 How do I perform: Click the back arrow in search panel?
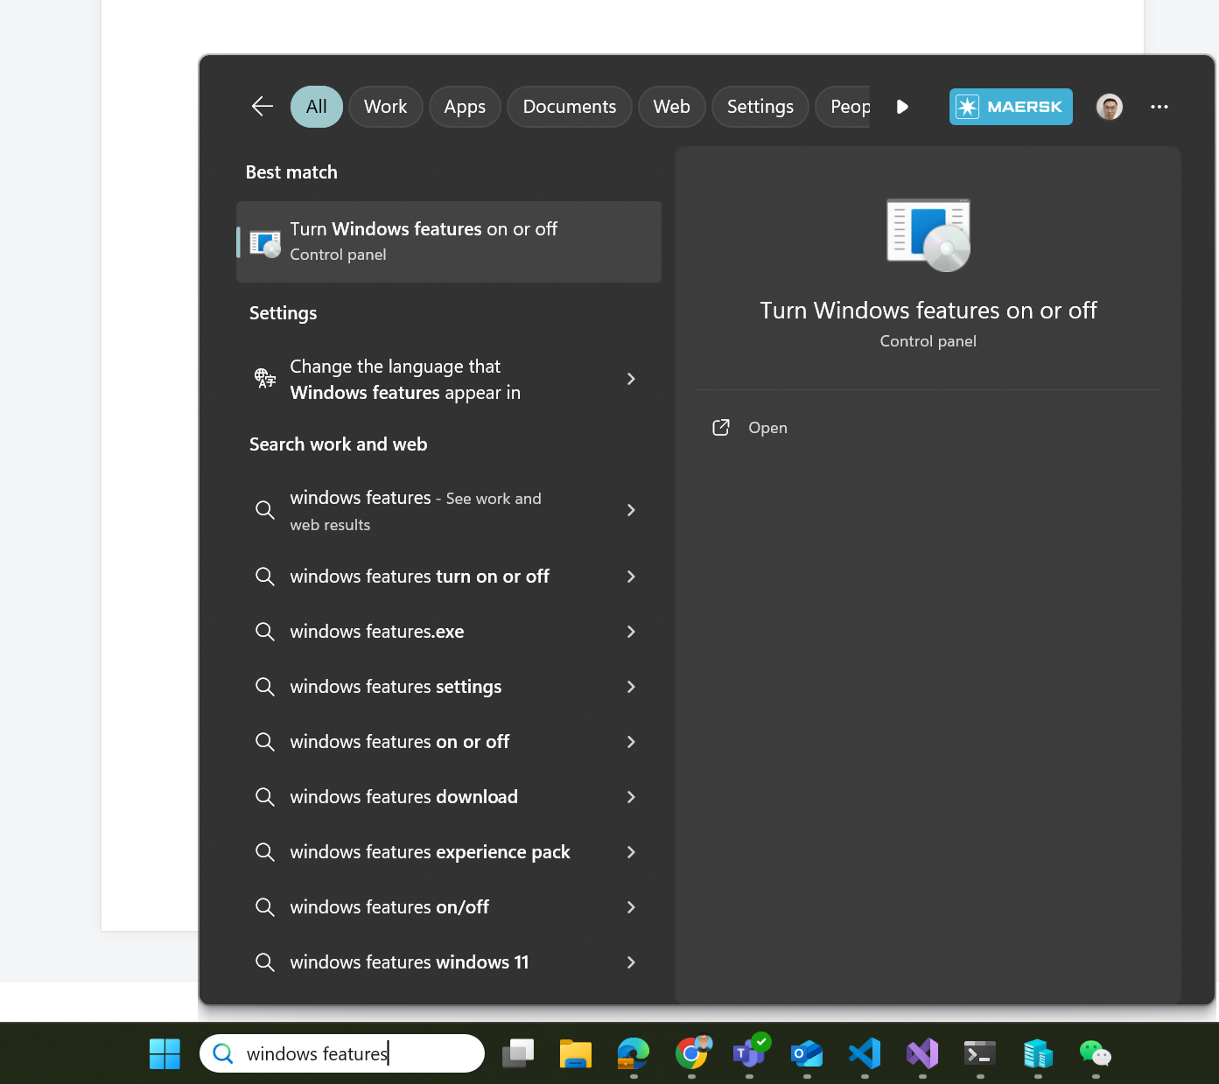click(x=263, y=107)
